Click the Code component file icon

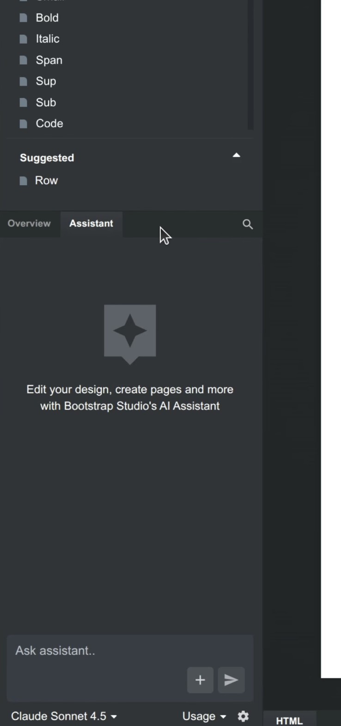pyautogui.click(x=24, y=124)
